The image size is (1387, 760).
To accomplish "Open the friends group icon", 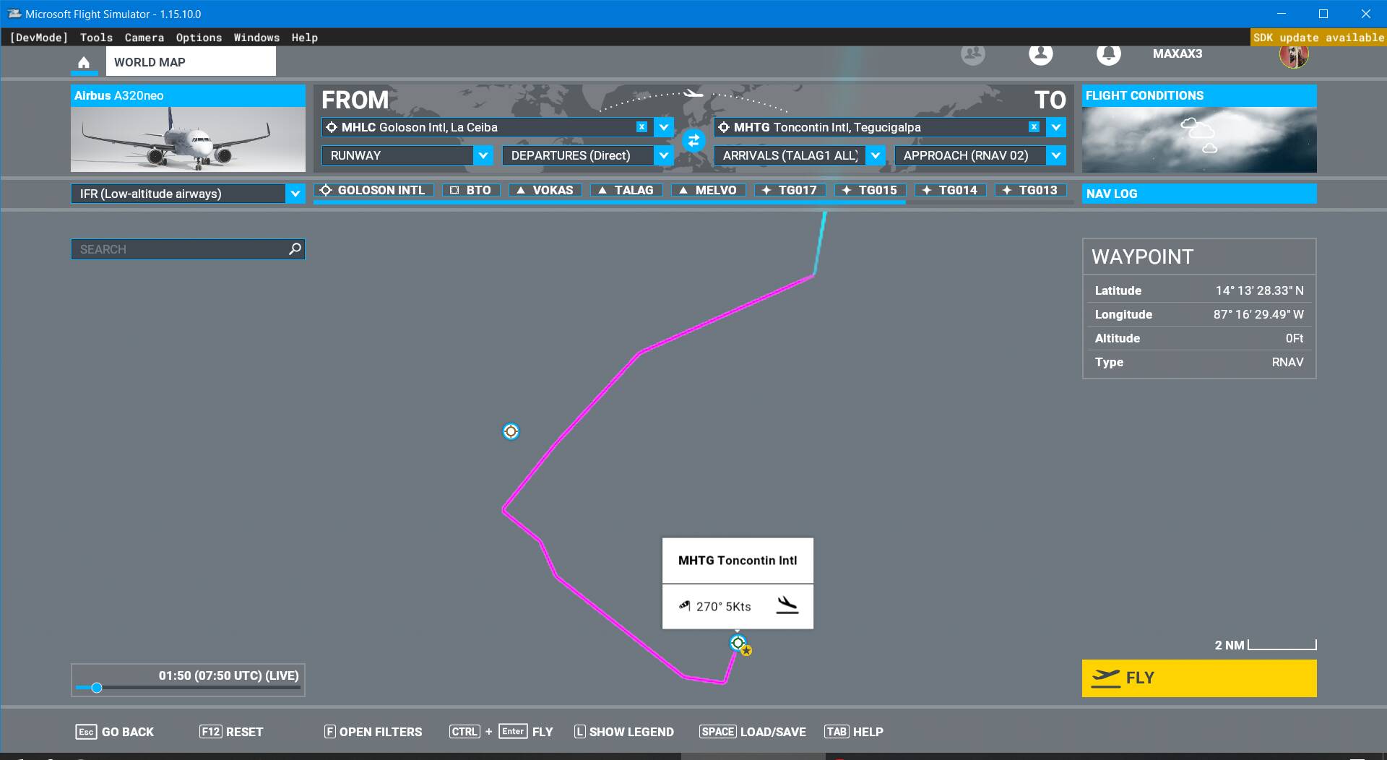I will tap(973, 53).
